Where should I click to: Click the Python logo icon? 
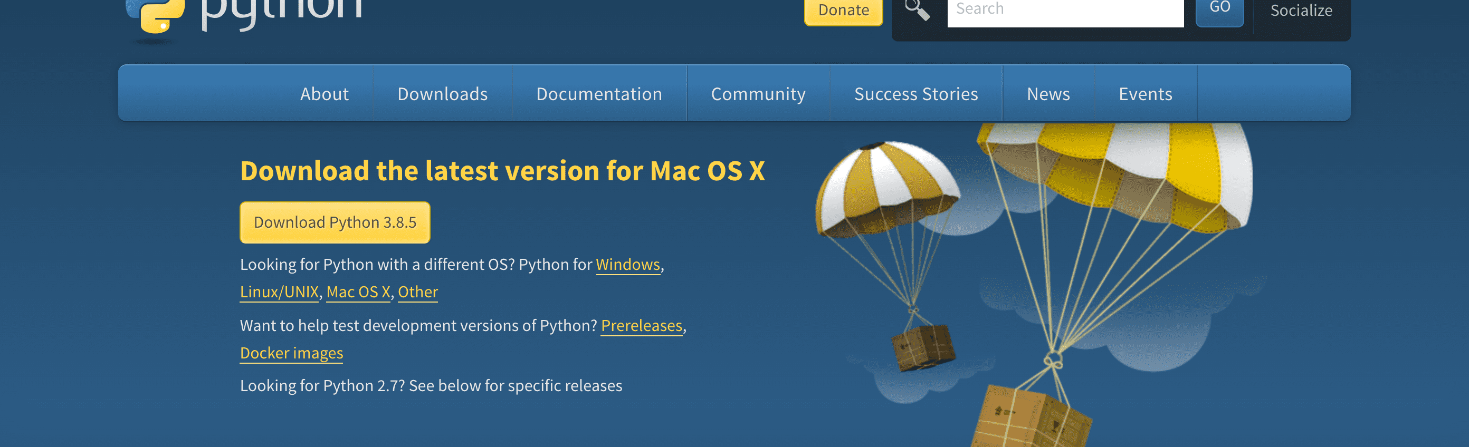coord(155,16)
